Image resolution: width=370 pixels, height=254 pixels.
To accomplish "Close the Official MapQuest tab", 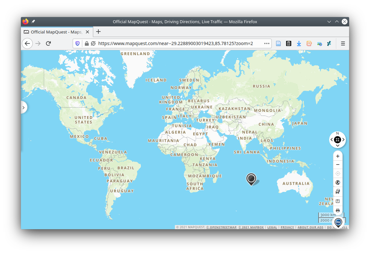I will point(87,32).
